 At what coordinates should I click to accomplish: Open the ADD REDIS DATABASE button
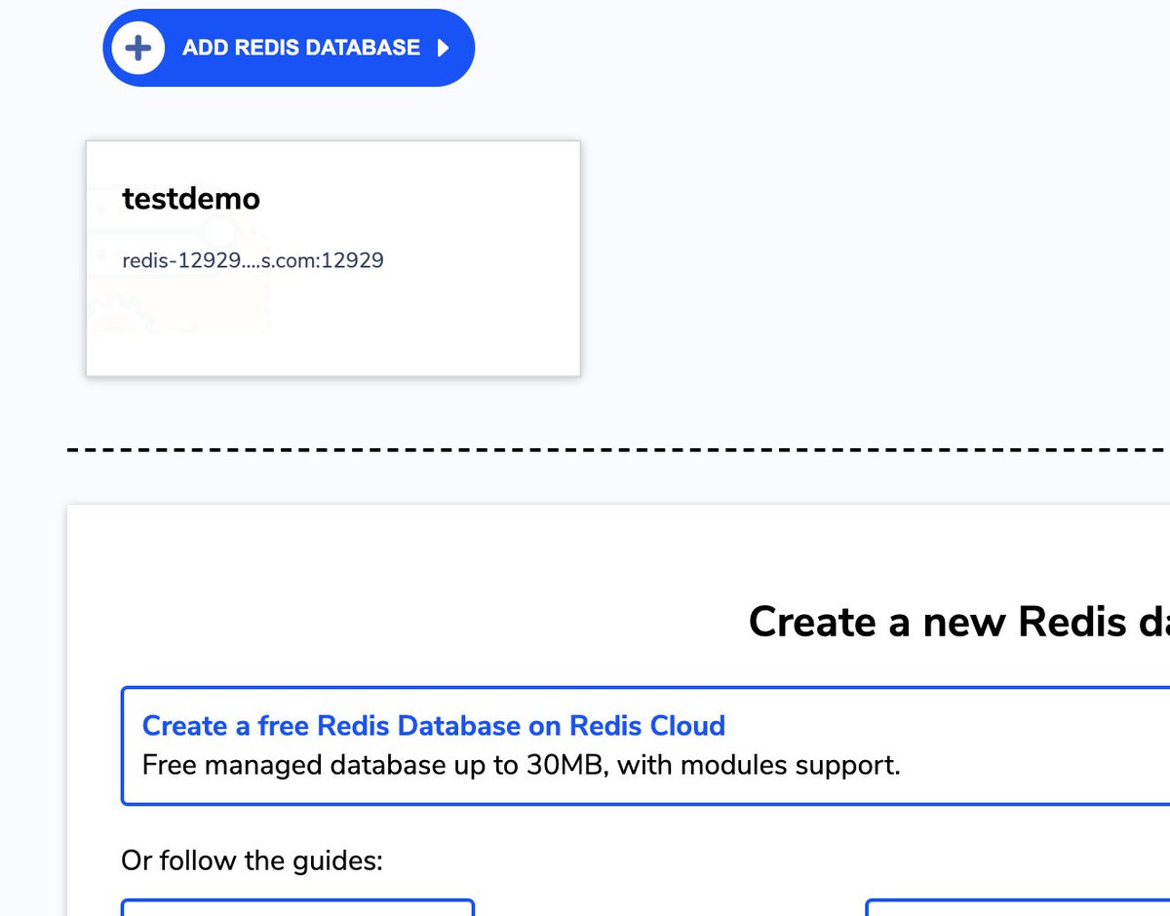click(x=288, y=47)
